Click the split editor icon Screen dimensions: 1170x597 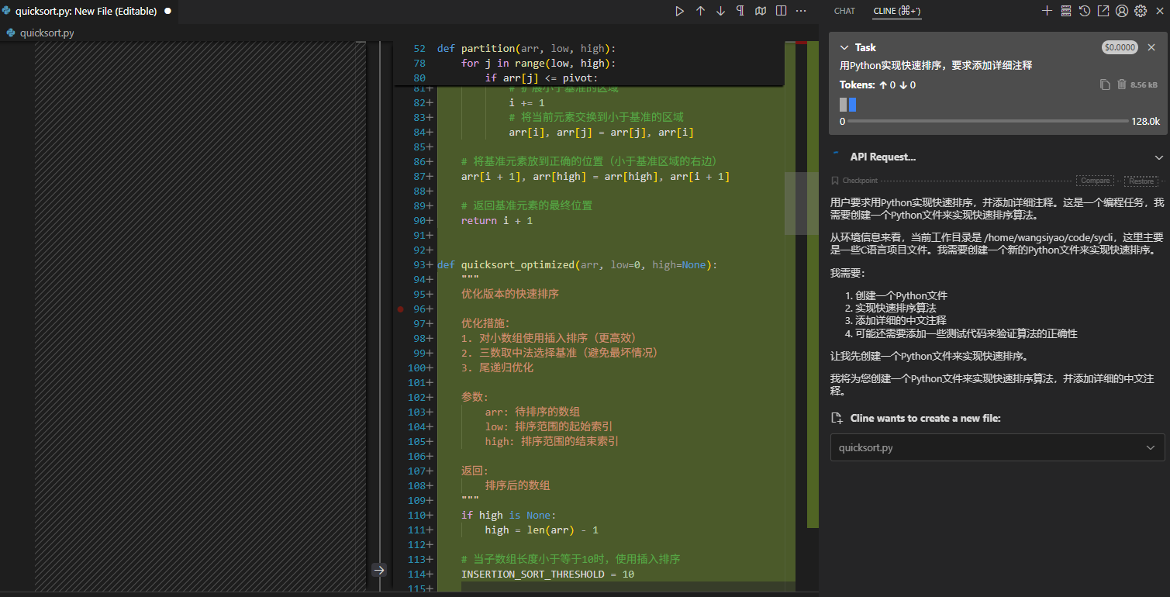(x=781, y=11)
